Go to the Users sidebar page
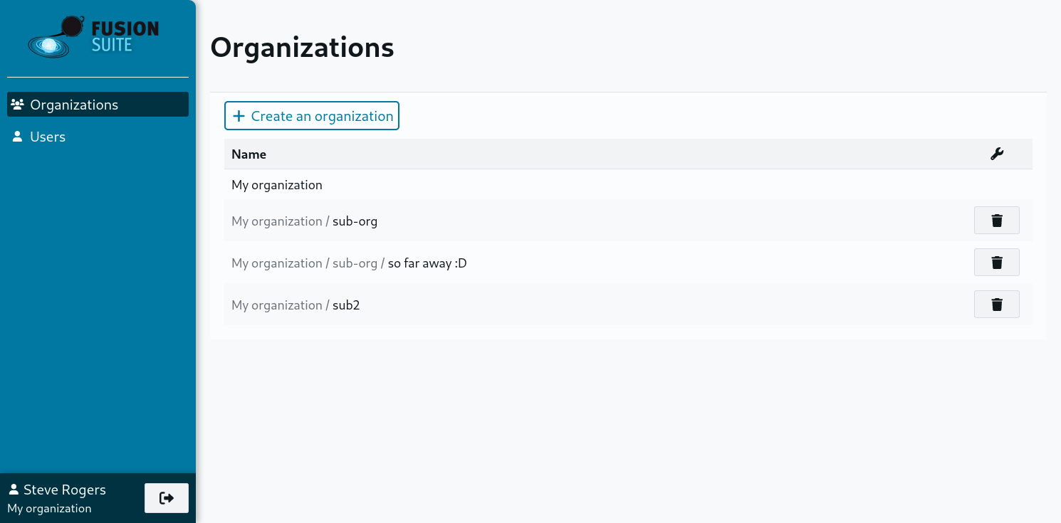This screenshot has width=1061, height=523. point(48,137)
